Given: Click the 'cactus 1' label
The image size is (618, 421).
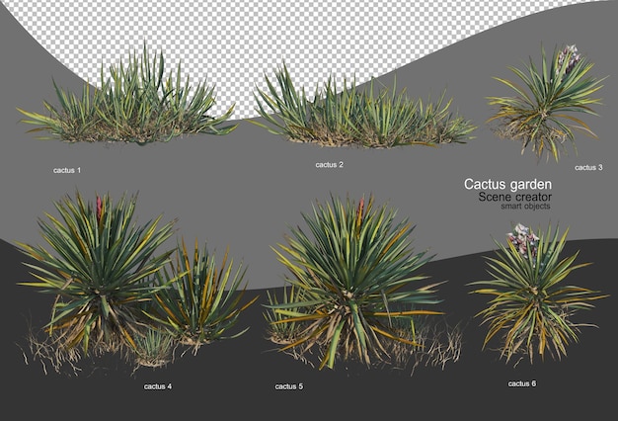Looking at the screenshot, I should pyautogui.click(x=67, y=170).
